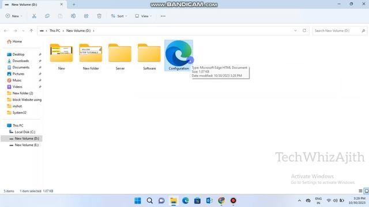Image resolution: width=369 pixels, height=207 pixels.
Task: Open Windows Start menu on taskbar
Action: 138,201
